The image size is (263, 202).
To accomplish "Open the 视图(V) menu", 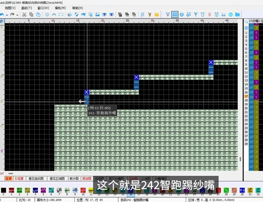I will (10, 8).
